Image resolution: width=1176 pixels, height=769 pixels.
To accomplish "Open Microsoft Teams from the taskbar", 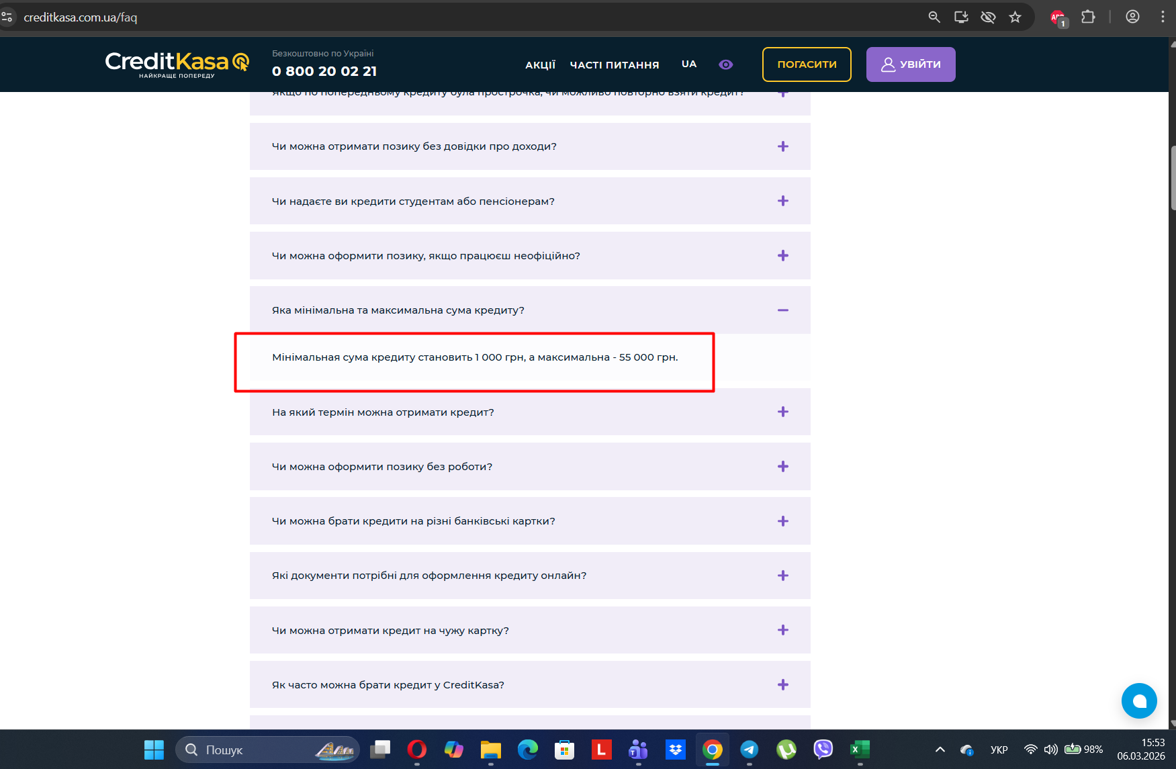I will pyautogui.click(x=638, y=750).
